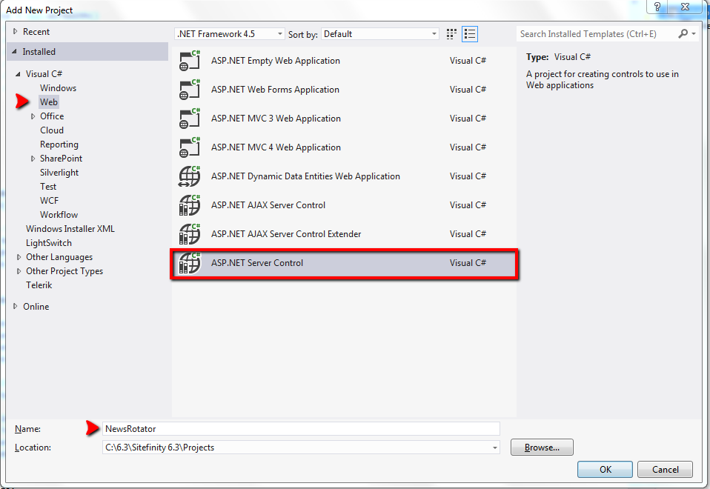Select ASP.NET Web Forms Application text

tap(275, 90)
